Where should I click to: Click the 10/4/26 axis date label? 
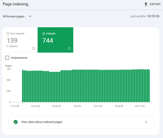click(x=119, y=106)
